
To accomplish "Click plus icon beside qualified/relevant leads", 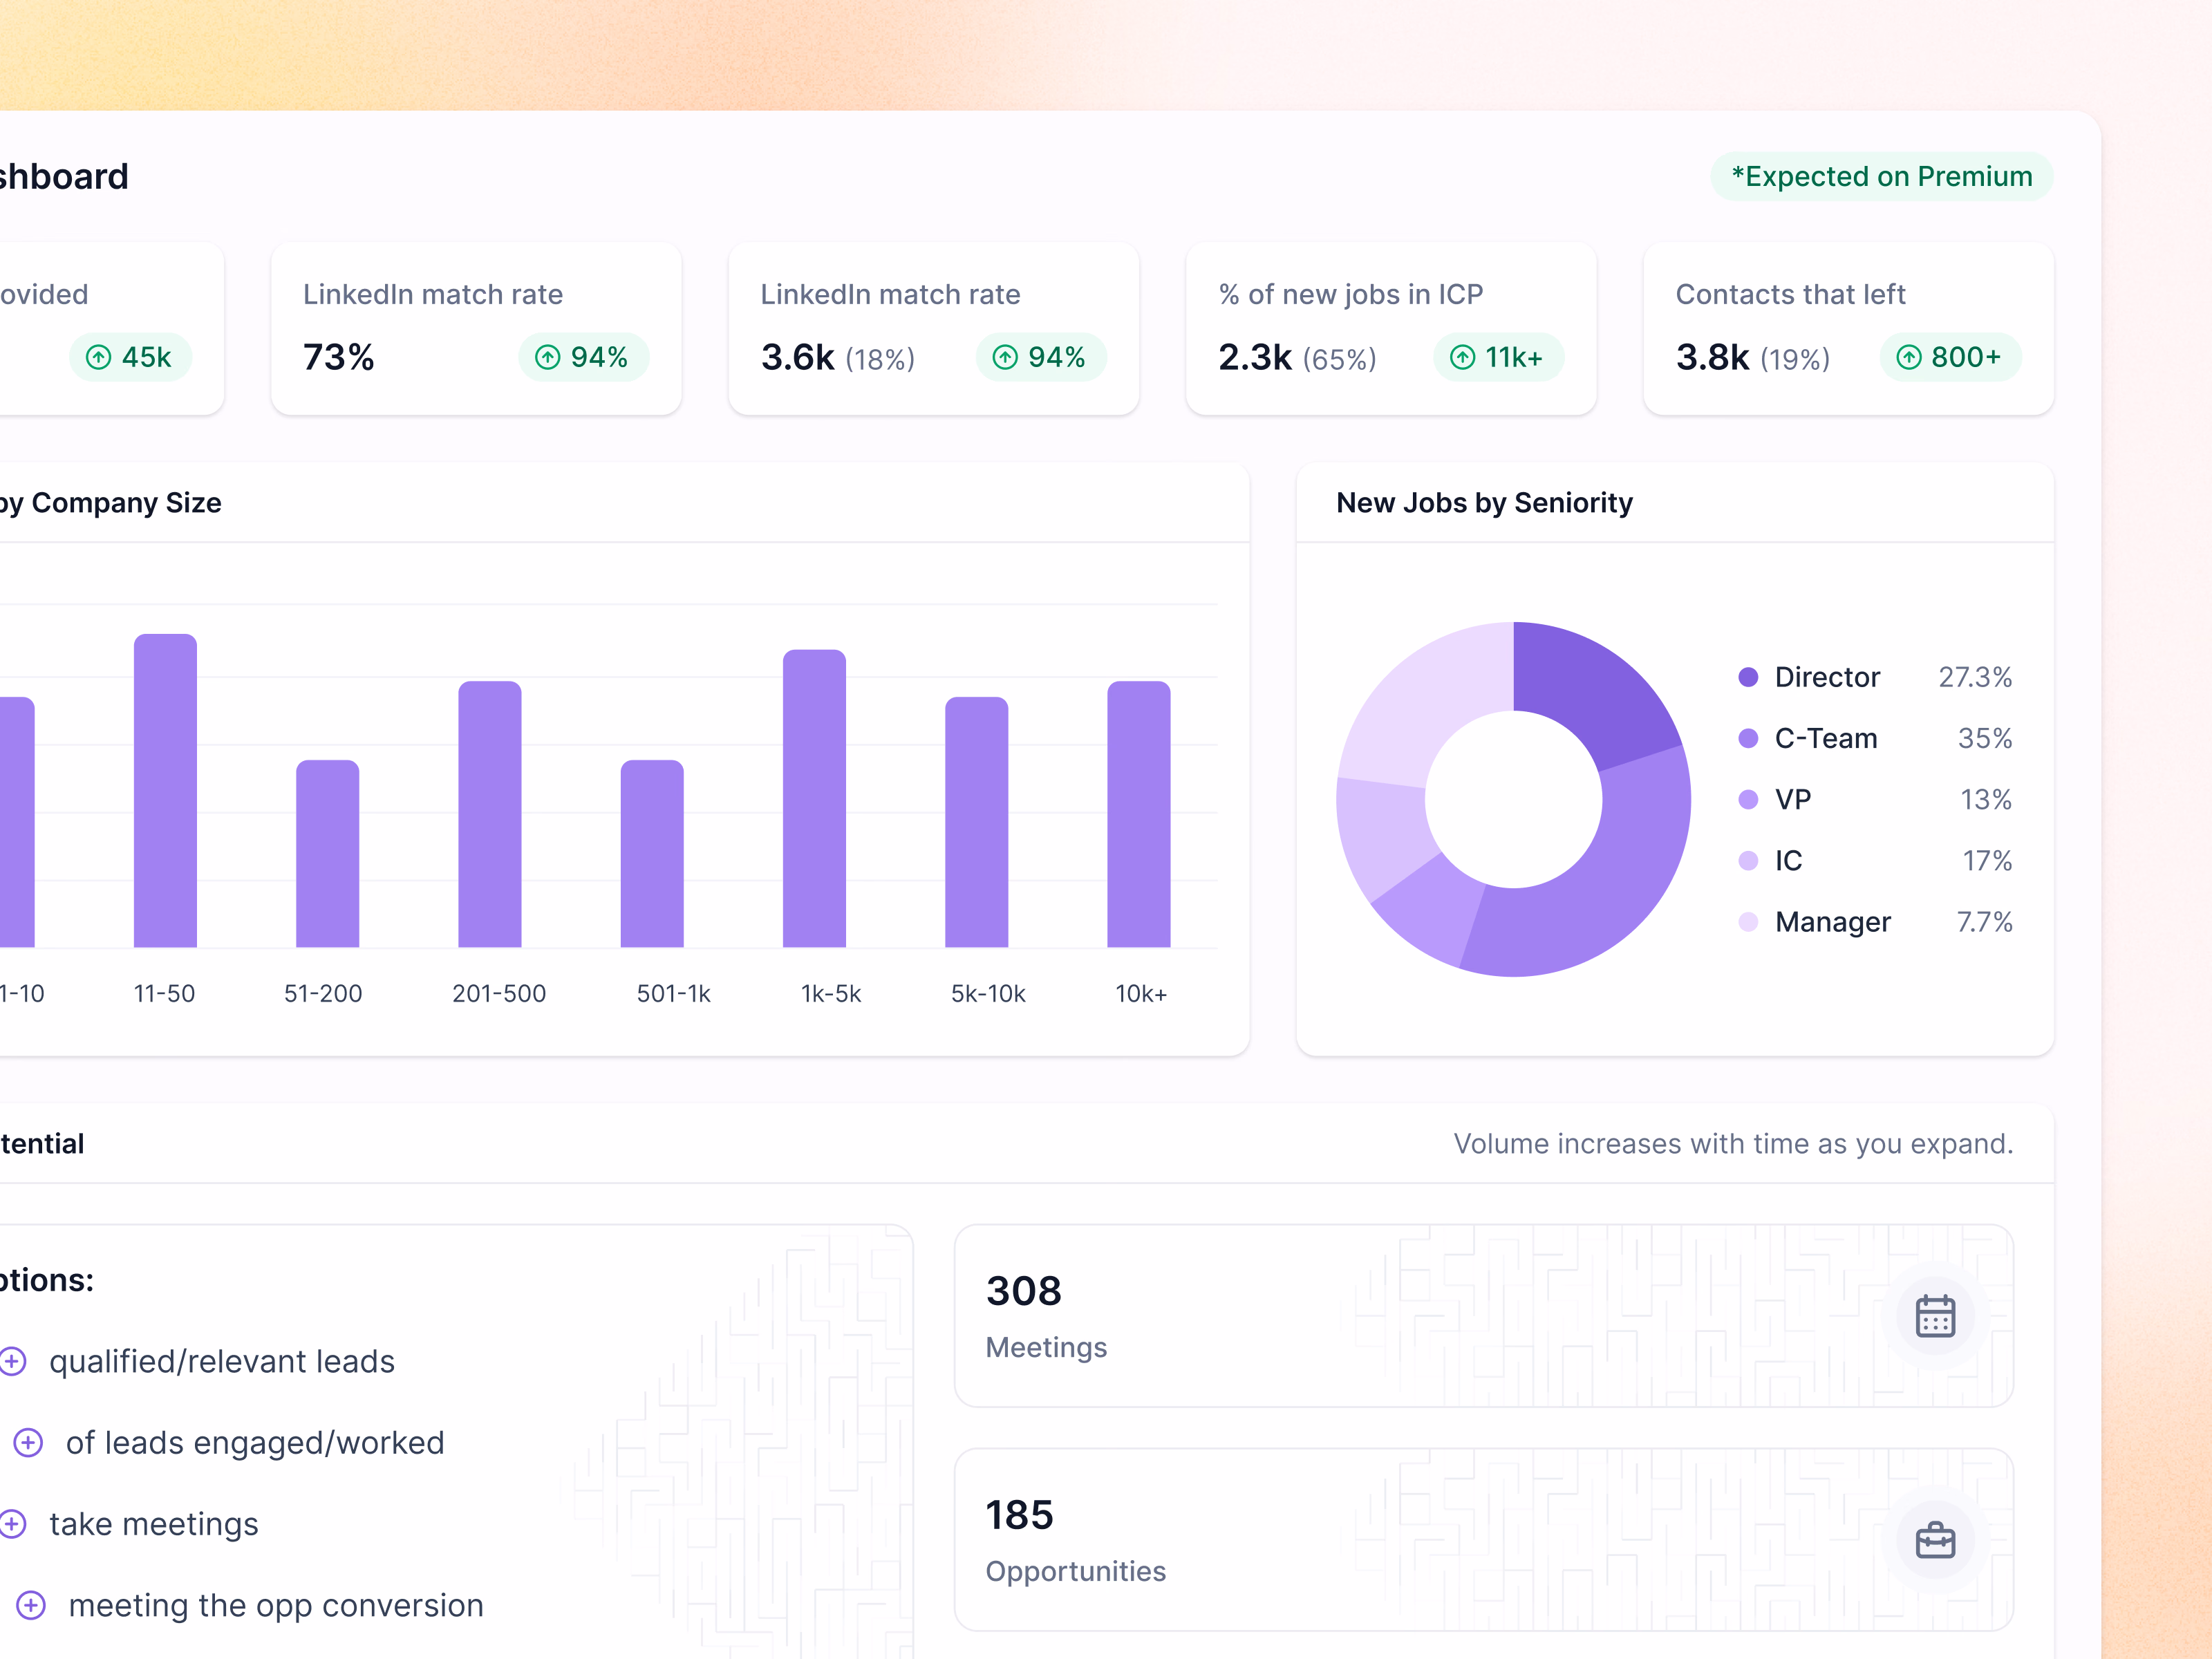I will click(x=12, y=1361).
